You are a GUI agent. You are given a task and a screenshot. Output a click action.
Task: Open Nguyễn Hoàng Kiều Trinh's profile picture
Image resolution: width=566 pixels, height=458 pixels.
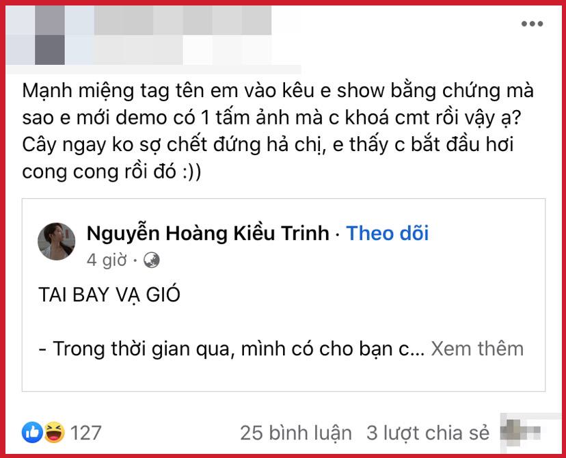(x=57, y=241)
